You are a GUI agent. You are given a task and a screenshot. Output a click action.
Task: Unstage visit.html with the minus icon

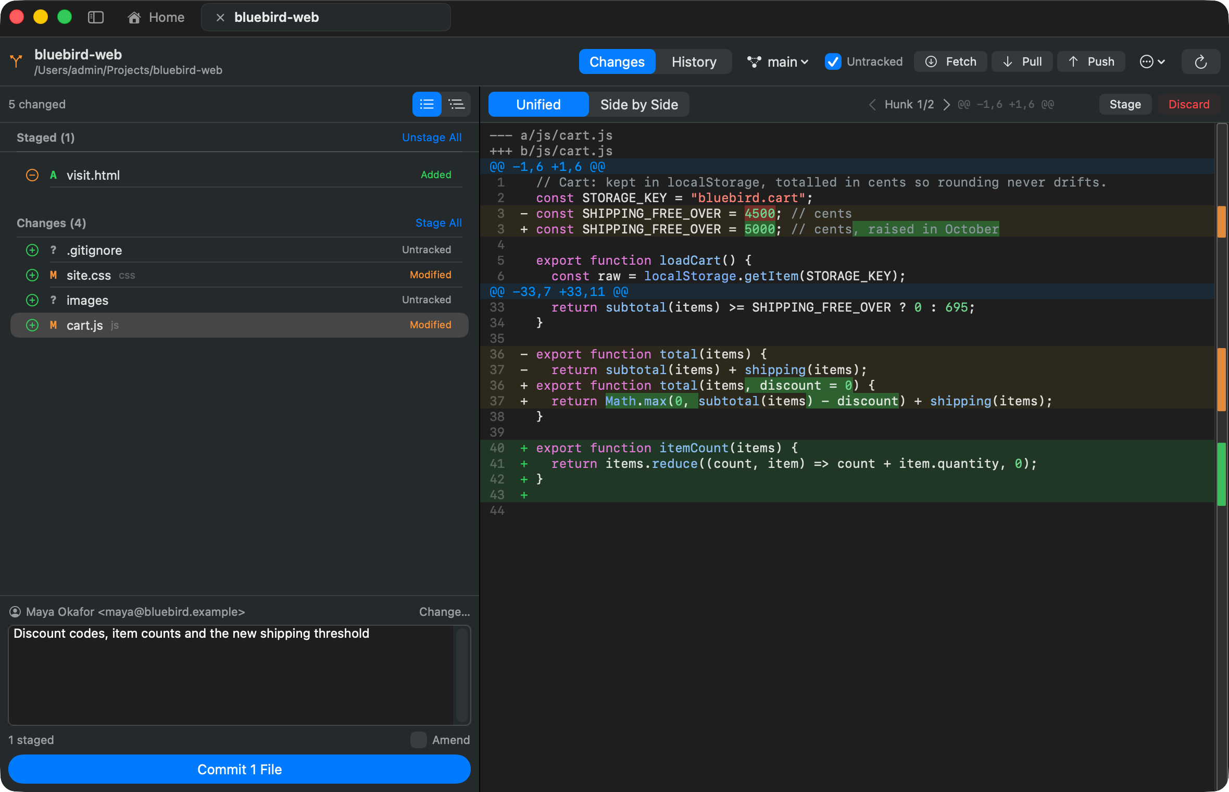(x=32, y=175)
